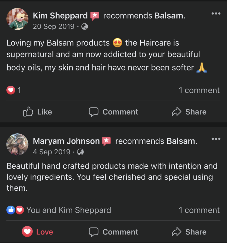This screenshot has width=227, height=243.
Task: Like Kim Sheppard's recommendation post
Action: click(37, 112)
